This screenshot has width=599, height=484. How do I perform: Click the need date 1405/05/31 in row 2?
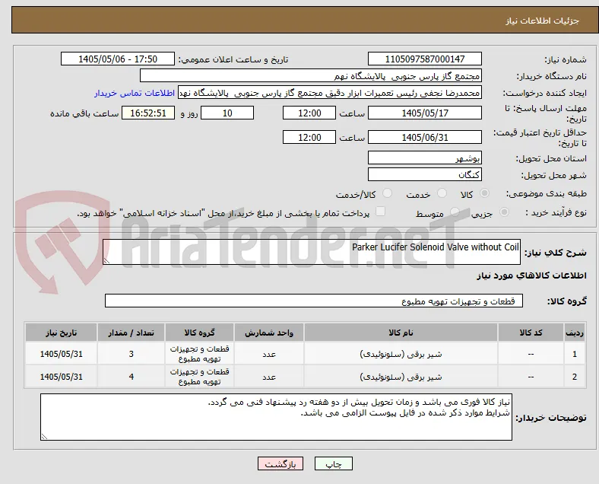pyautogui.click(x=61, y=377)
